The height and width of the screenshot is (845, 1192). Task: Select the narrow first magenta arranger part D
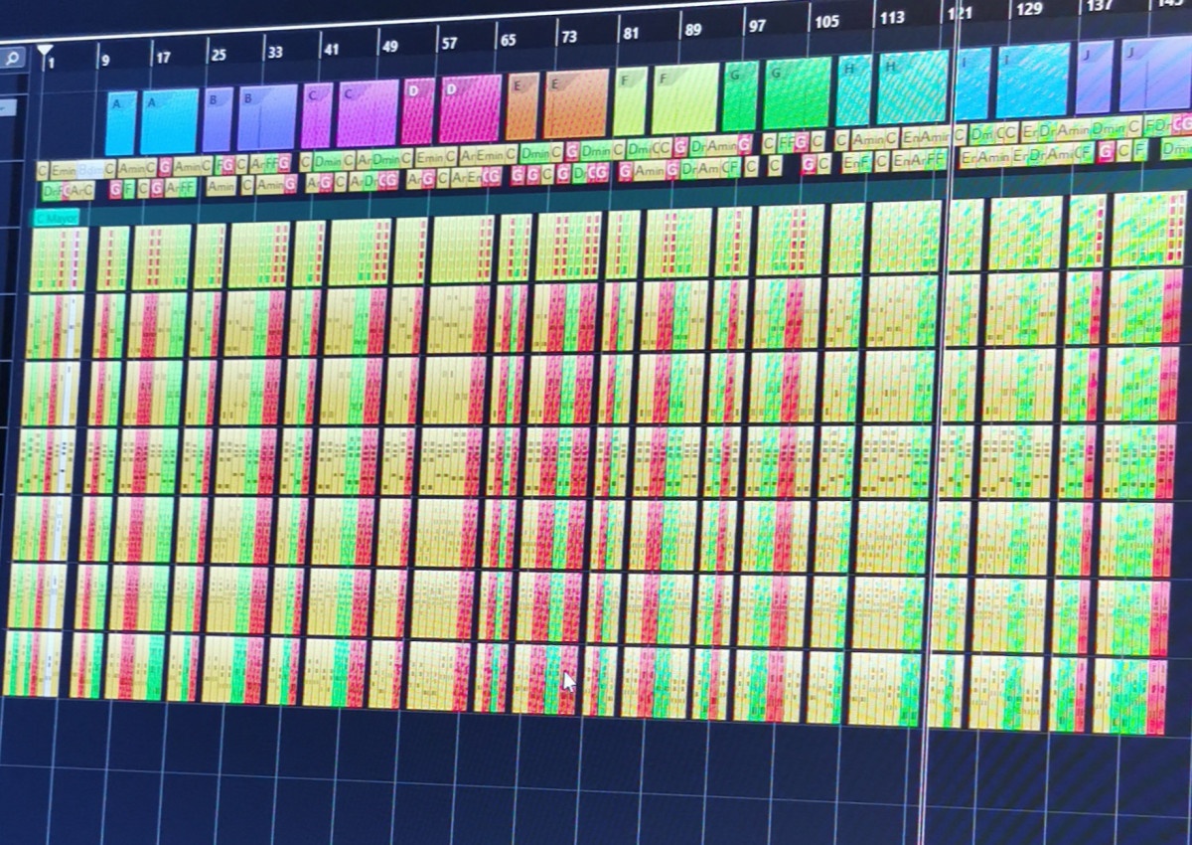pyautogui.click(x=418, y=111)
